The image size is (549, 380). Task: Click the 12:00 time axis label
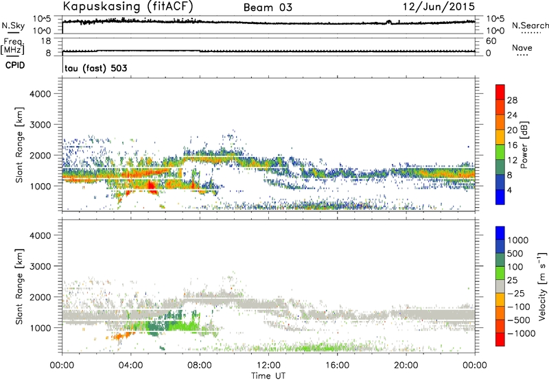point(268,366)
